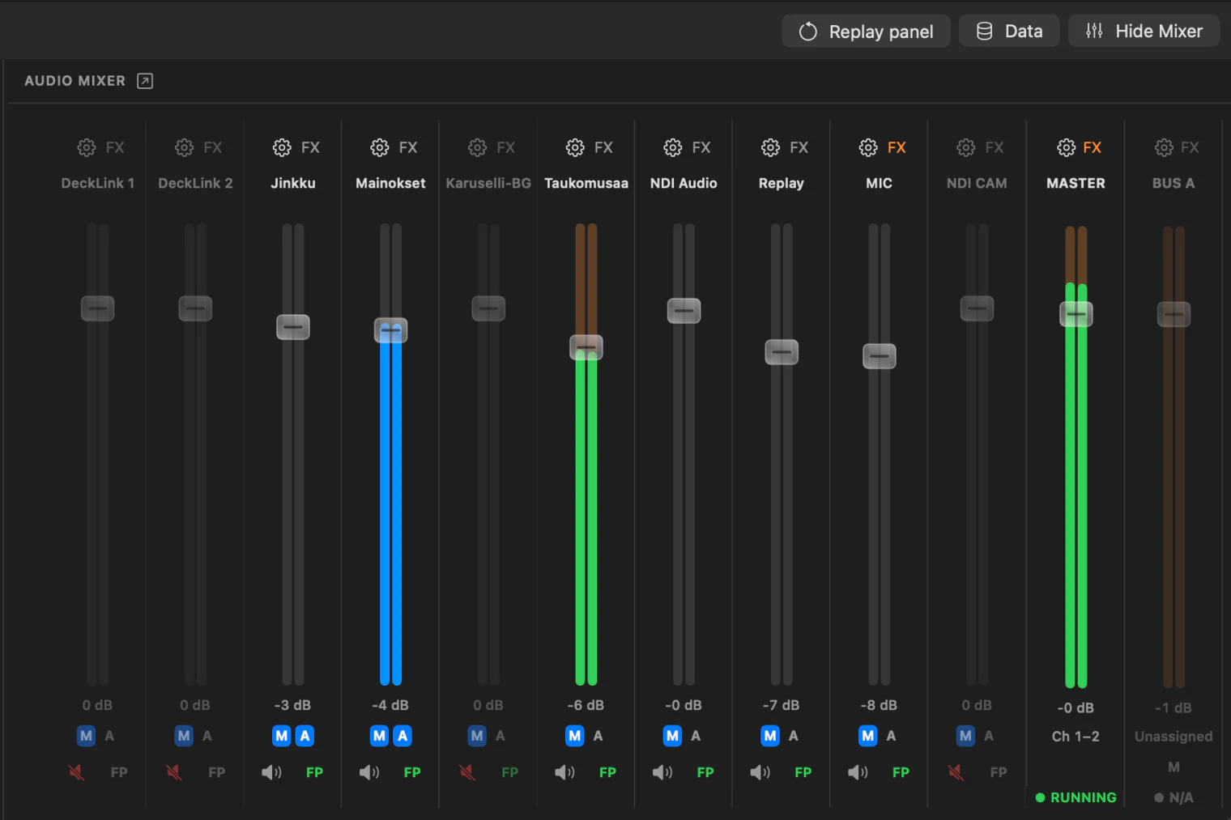Open settings gear for DeckLink 2 channel

coord(184,147)
